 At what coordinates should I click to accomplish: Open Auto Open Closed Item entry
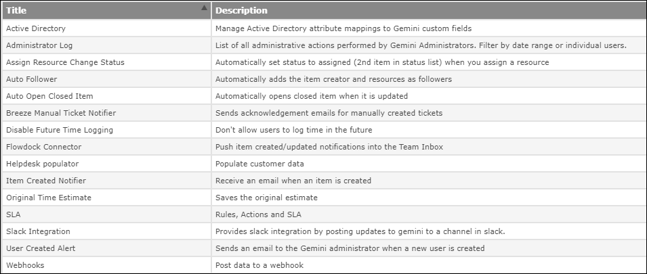(49, 96)
